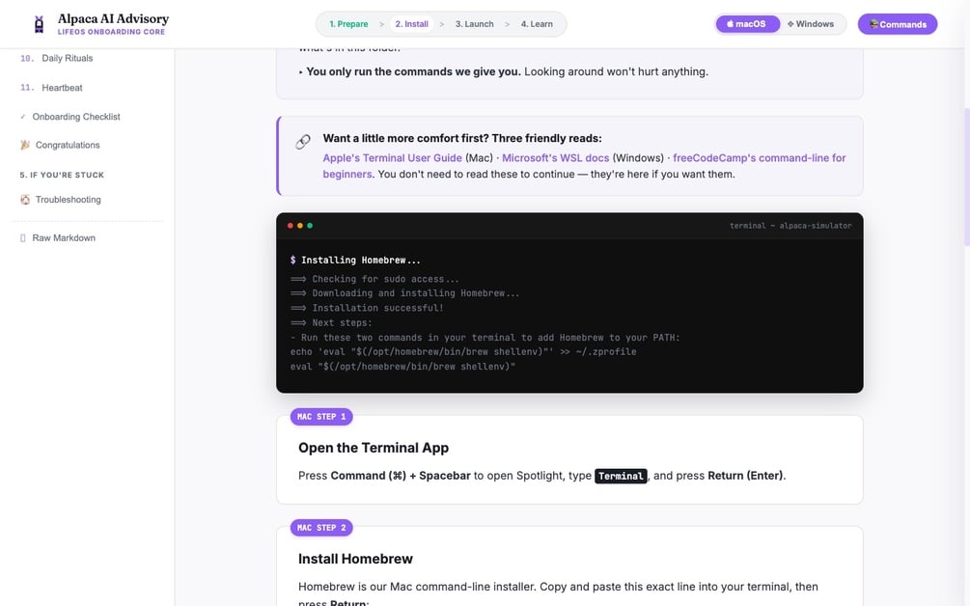Image resolution: width=970 pixels, height=606 pixels.
Task: Click the Alpaca AI Advisory logo icon
Action: coord(39,24)
